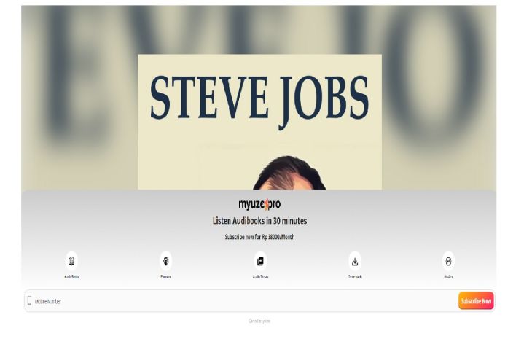532x355 pixels.
Task: Click the Downloads arrow icon
Action: (355, 261)
